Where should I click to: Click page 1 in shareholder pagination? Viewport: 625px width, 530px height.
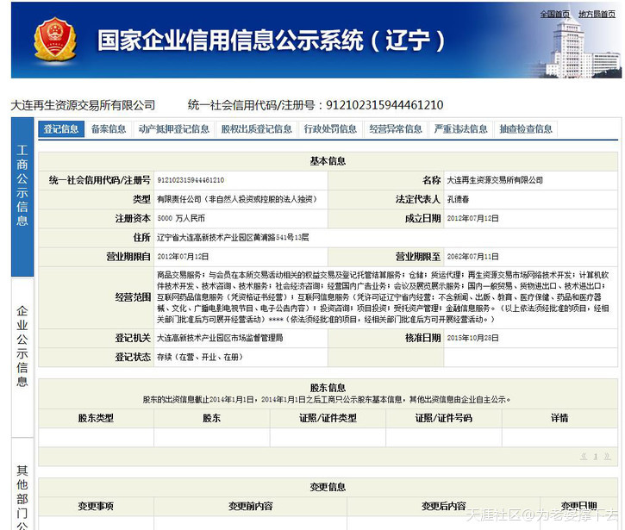[x=595, y=456]
